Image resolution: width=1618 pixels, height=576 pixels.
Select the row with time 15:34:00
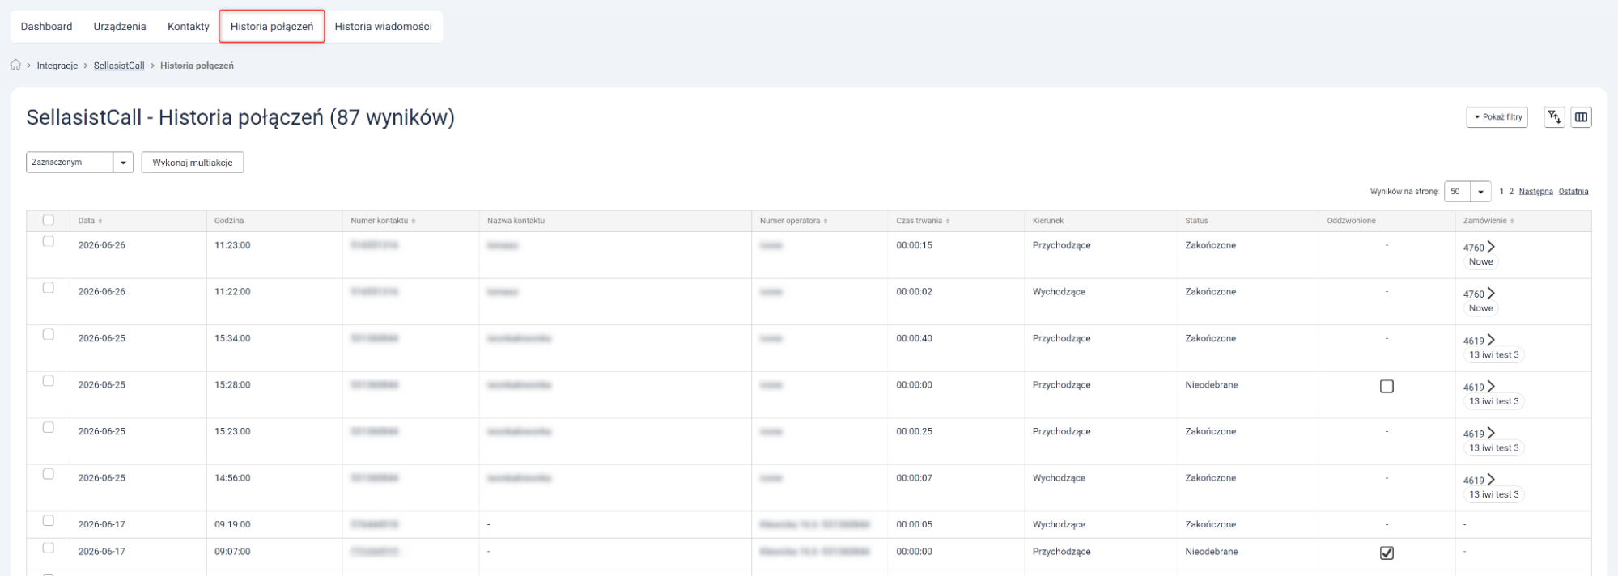point(49,334)
